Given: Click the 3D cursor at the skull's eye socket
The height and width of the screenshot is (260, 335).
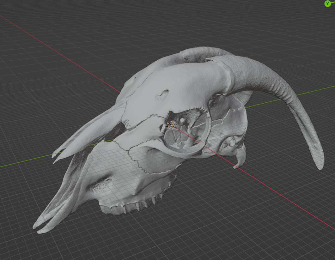Looking at the screenshot, I should pyautogui.click(x=172, y=125).
